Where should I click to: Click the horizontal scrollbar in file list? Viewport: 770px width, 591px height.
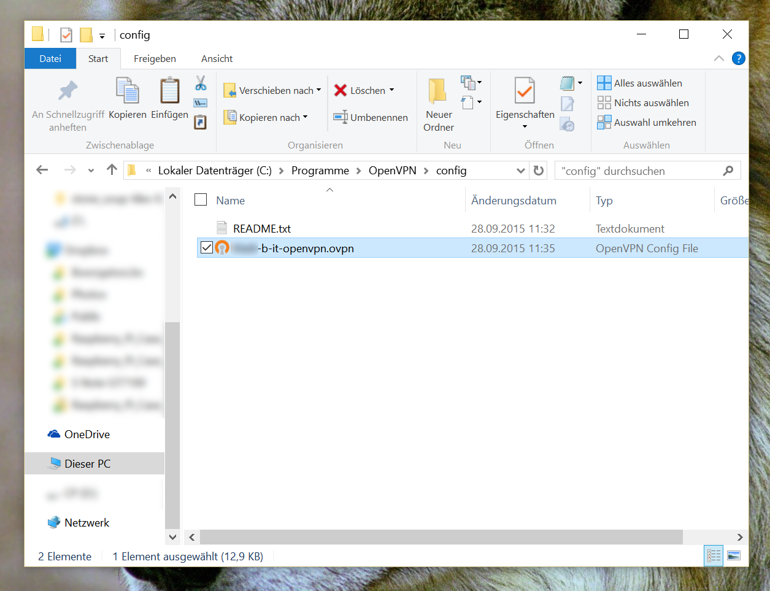click(441, 537)
